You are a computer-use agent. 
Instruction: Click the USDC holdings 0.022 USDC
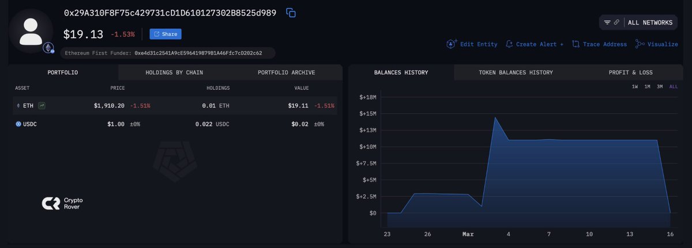[212, 124]
